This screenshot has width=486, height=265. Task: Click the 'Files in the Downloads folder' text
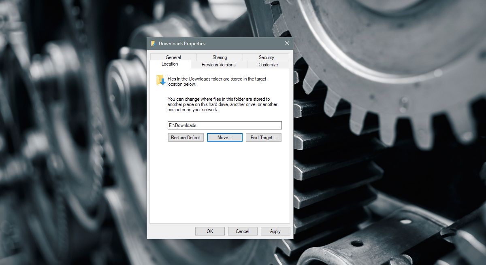coord(217,82)
